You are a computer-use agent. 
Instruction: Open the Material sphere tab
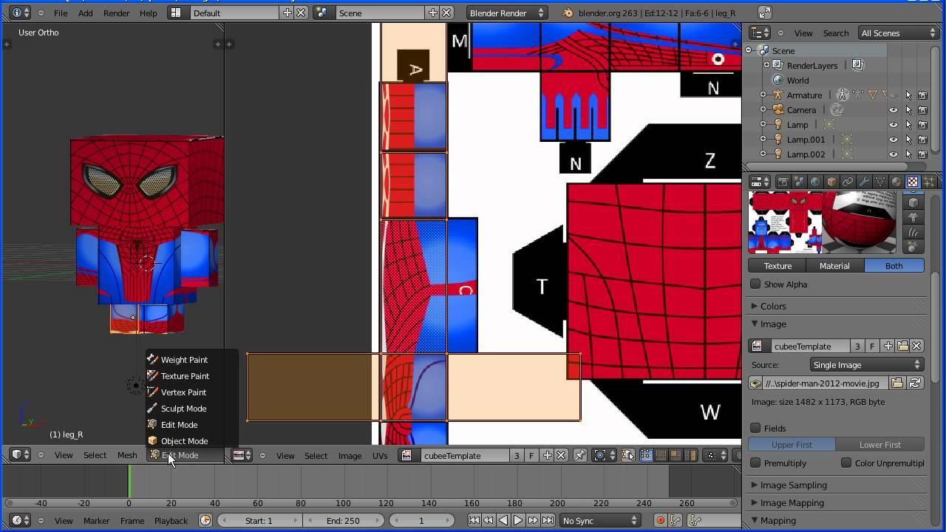click(x=896, y=182)
